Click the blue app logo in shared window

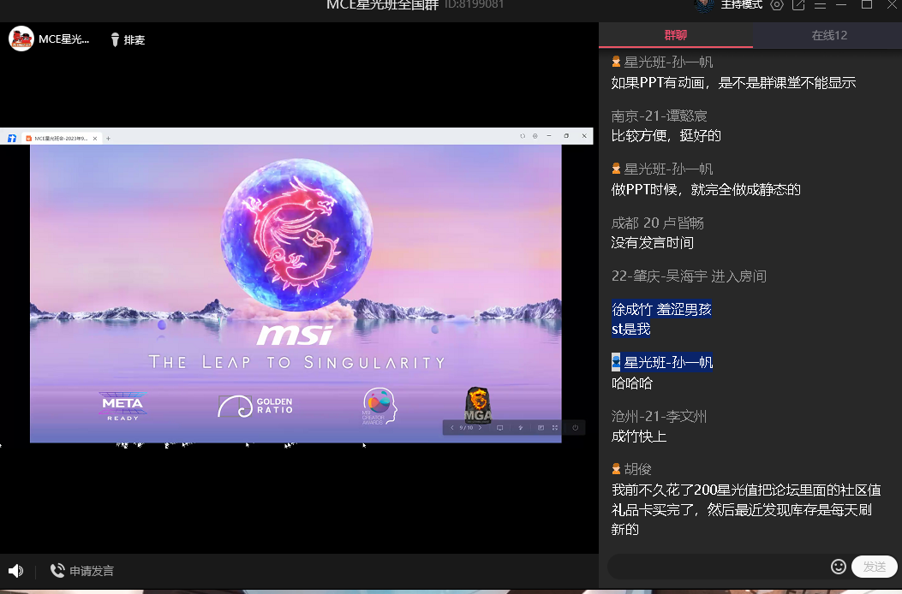coord(11,138)
